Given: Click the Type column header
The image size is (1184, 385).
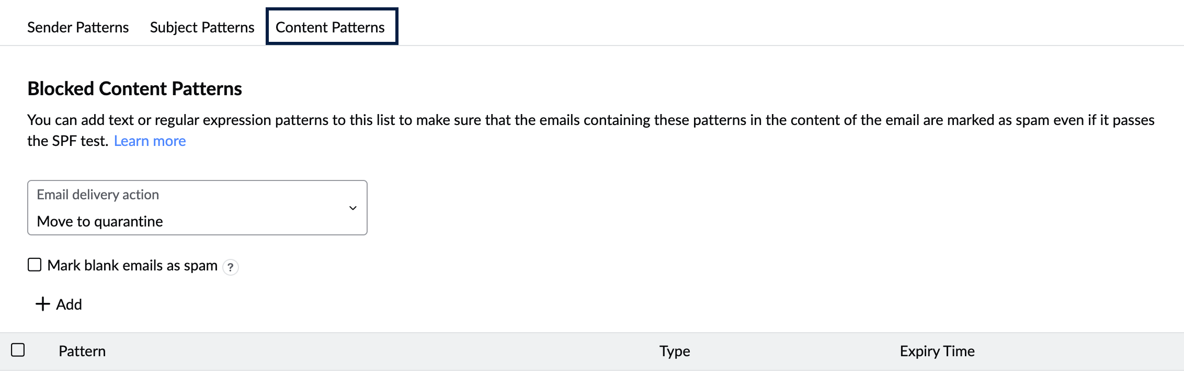Looking at the screenshot, I should pos(675,351).
